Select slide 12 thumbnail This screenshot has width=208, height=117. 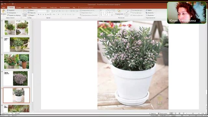[x=17, y=45]
